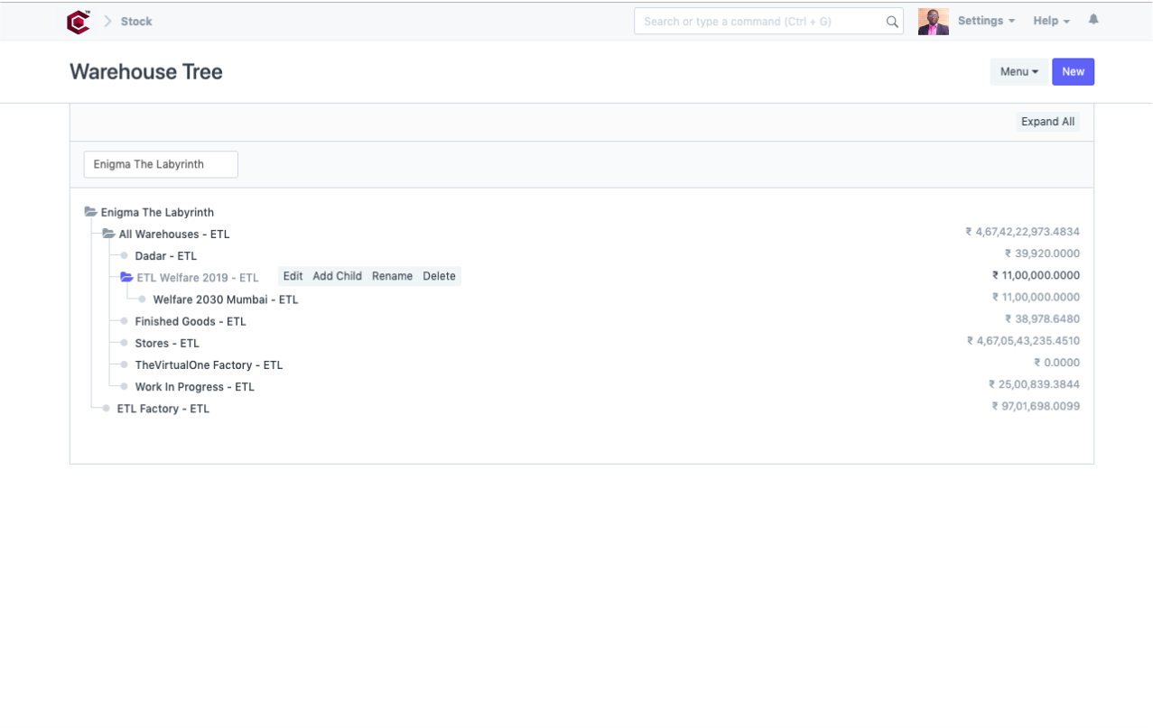Click the notification bell icon
The image size is (1153, 728).
[1093, 20]
